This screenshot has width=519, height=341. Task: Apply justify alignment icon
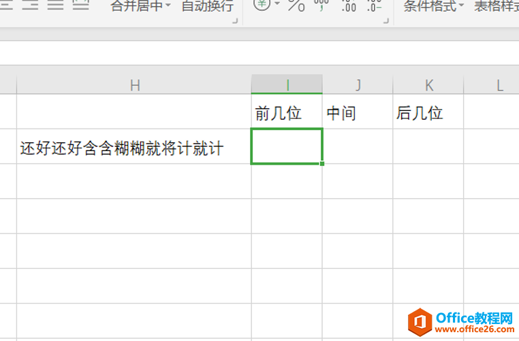coord(55,5)
